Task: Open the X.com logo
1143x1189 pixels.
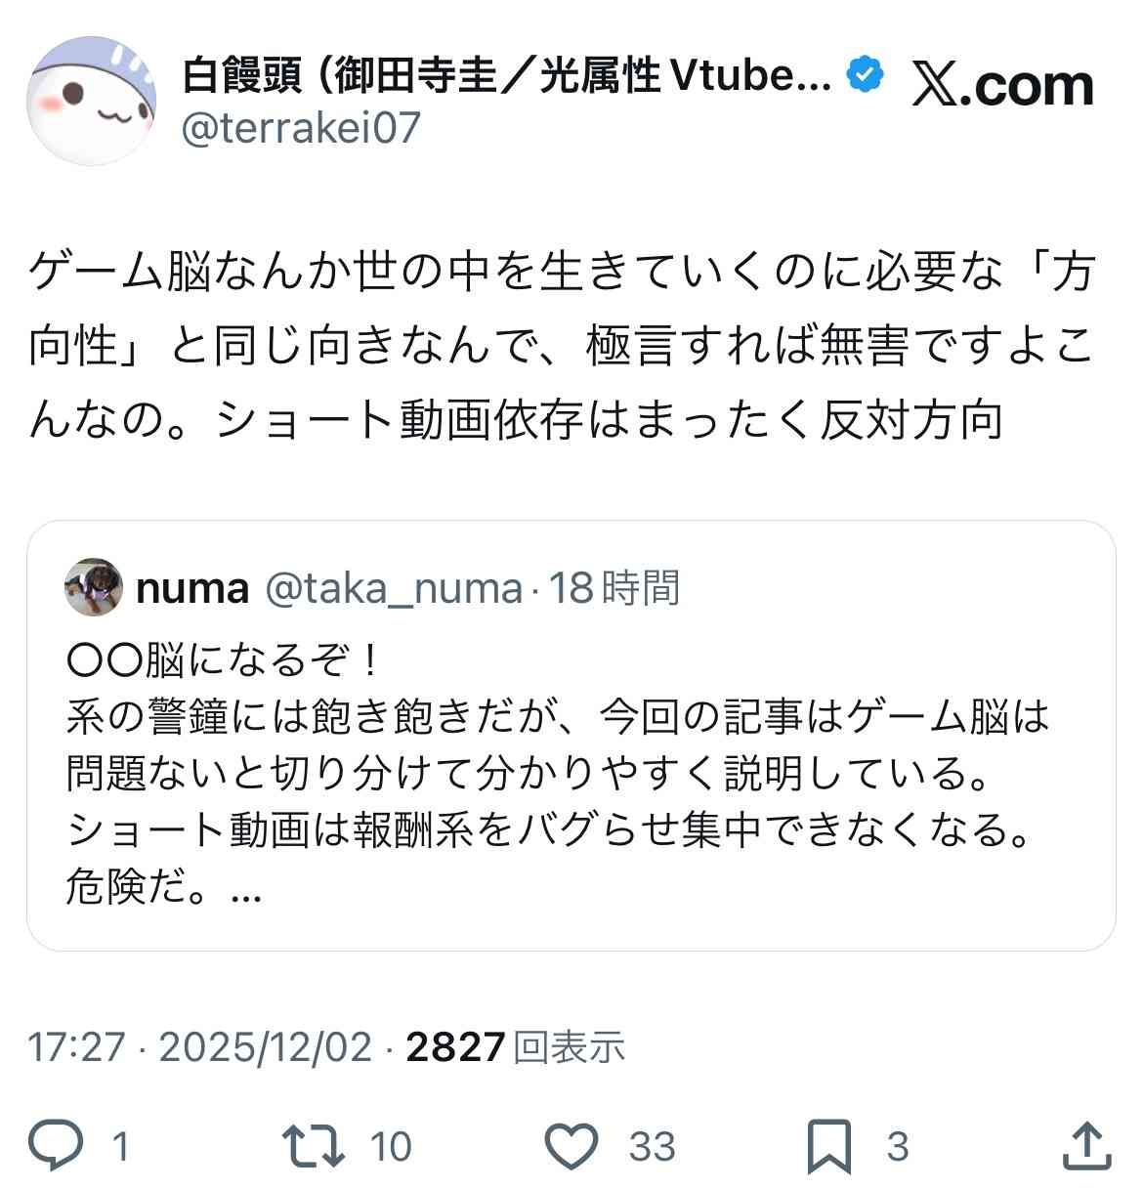Action: [1003, 85]
